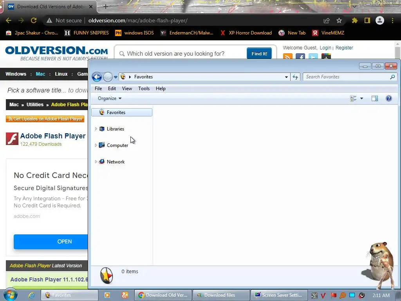Toggle the preview pane button

(x=375, y=98)
